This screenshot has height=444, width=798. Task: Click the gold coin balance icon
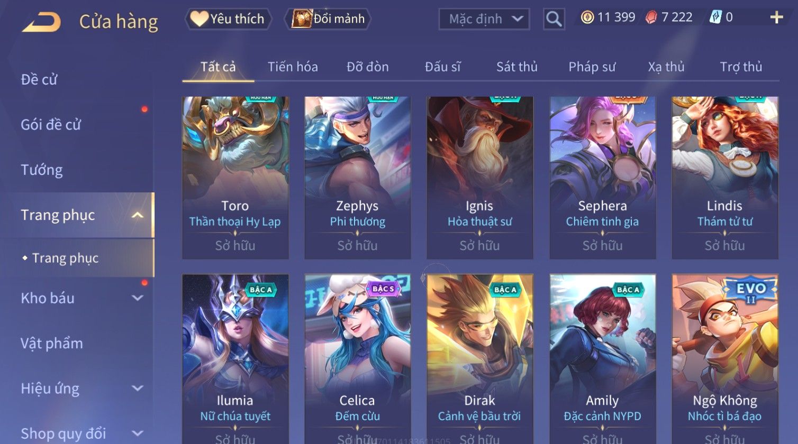coord(587,17)
